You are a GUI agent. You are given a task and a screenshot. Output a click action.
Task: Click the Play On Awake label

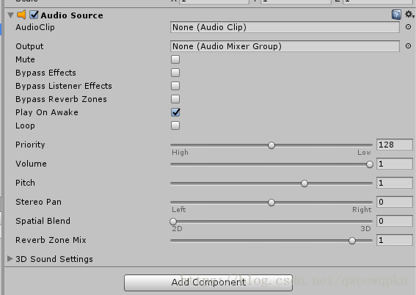[x=47, y=112]
